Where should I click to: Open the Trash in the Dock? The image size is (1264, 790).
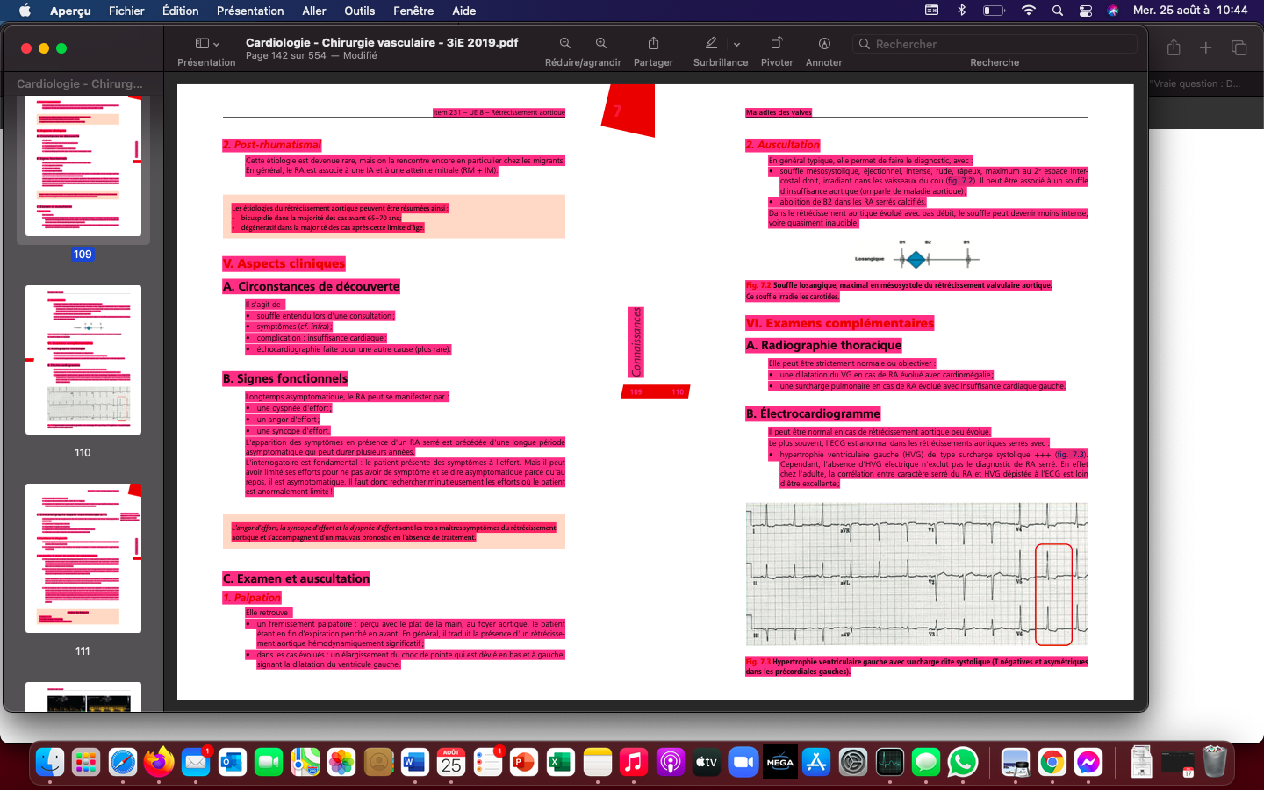pyautogui.click(x=1215, y=762)
